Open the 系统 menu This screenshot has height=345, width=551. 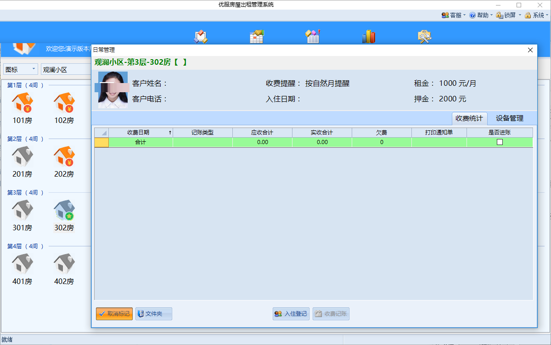click(536, 15)
